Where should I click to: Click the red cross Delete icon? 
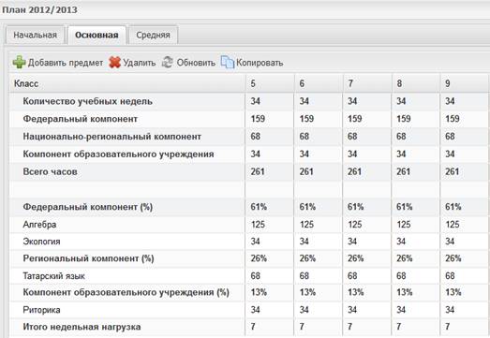coord(114,63)
